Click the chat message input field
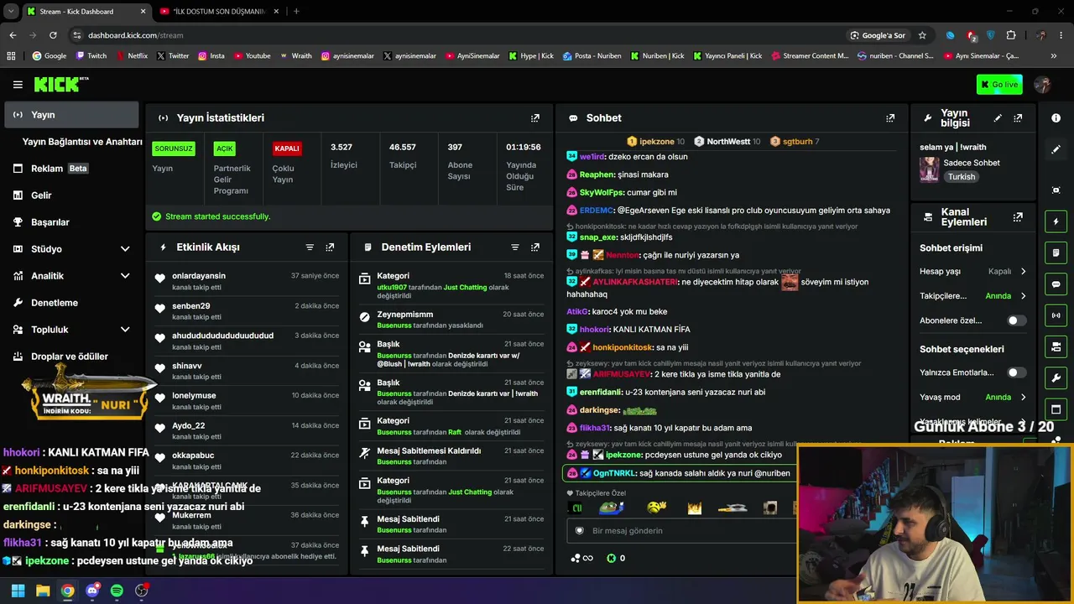 click(682, 531)
